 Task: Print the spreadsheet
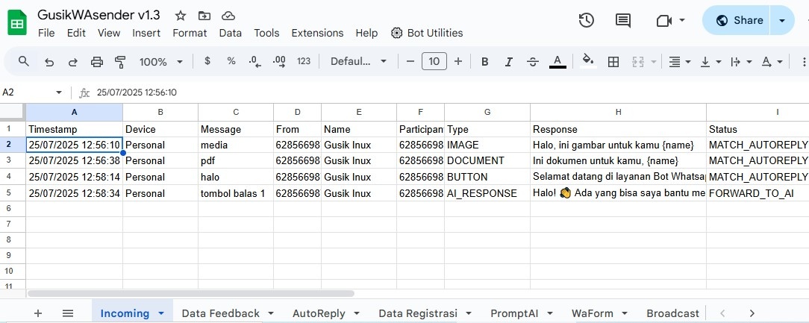coord(97,62)
